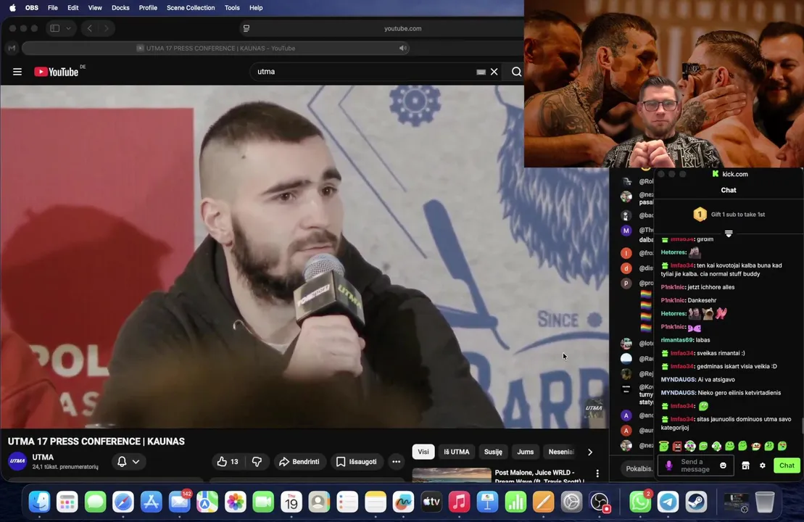Open the Apple menu
This screenshot has height=522, width=804.
pos(12,8)
